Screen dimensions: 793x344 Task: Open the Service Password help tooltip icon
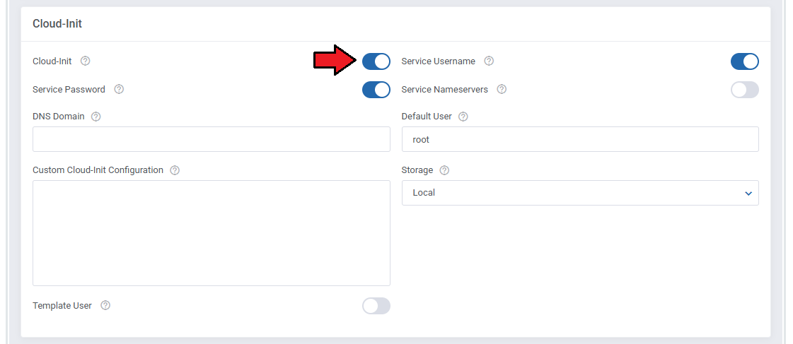tap(119, 90)
